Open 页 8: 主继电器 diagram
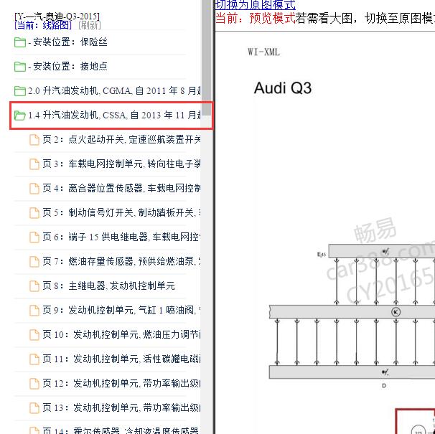The image size is (435, 434). point(109,286)
